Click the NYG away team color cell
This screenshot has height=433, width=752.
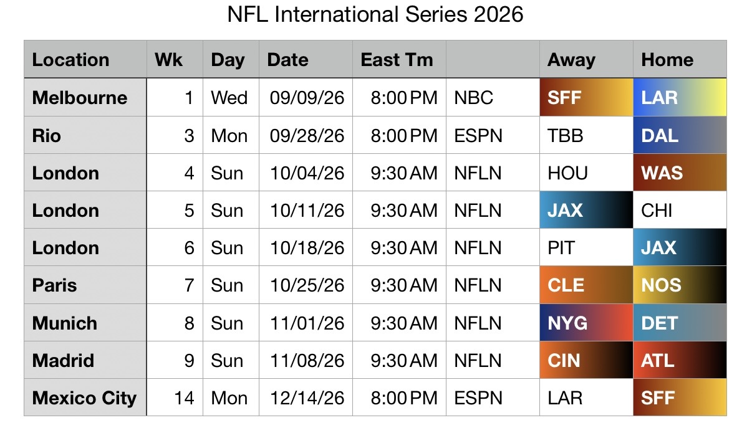click(x=586, y=323)
